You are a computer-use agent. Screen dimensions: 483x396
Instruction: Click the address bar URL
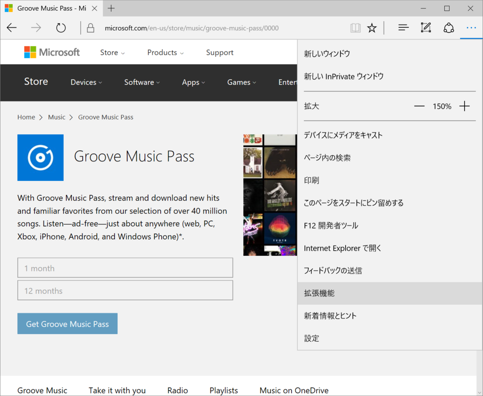pos(192,28)
